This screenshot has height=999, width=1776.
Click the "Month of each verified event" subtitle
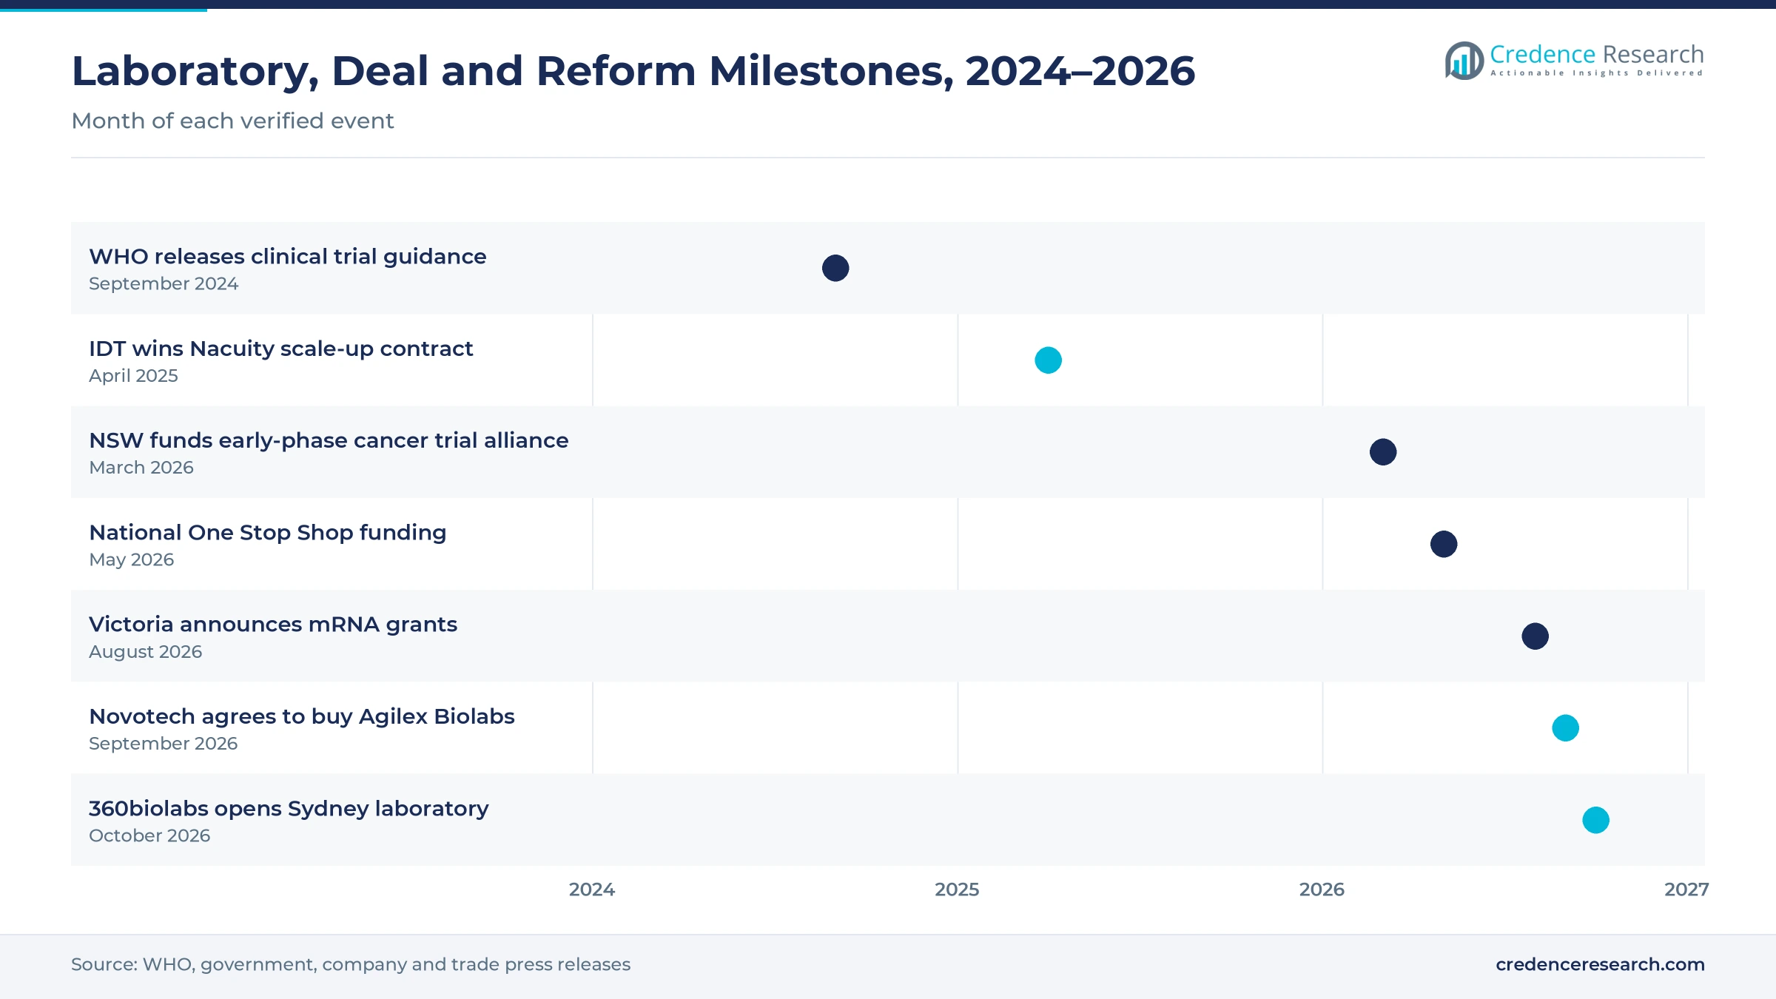[232, 121]
